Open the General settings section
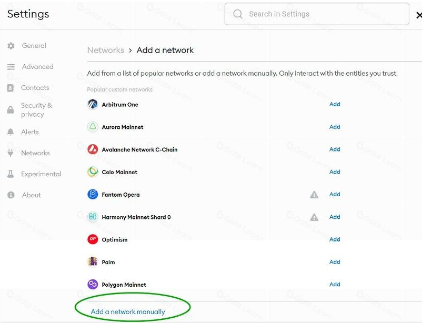Viewport: 422px width, 323px height. (x=34, y=46)
